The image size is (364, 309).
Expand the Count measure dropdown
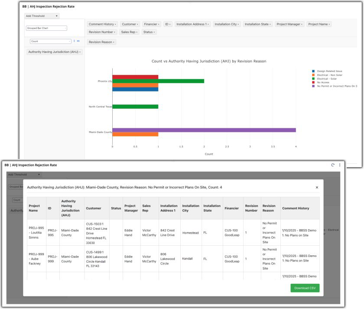(x=50, y=41)
